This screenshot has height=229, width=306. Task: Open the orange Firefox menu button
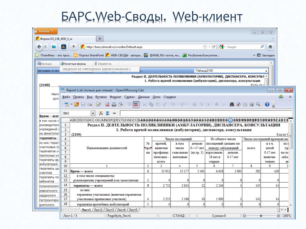[x=46, y=31]
